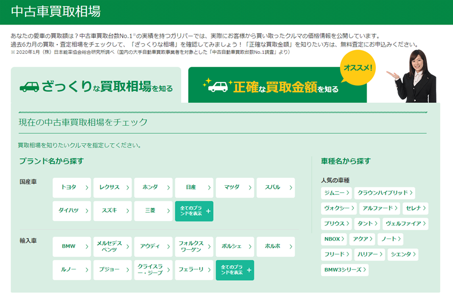Click the オススメ! speech bubble badge
Viewport: 453px width, 295px height.
(x=358, y=68)
